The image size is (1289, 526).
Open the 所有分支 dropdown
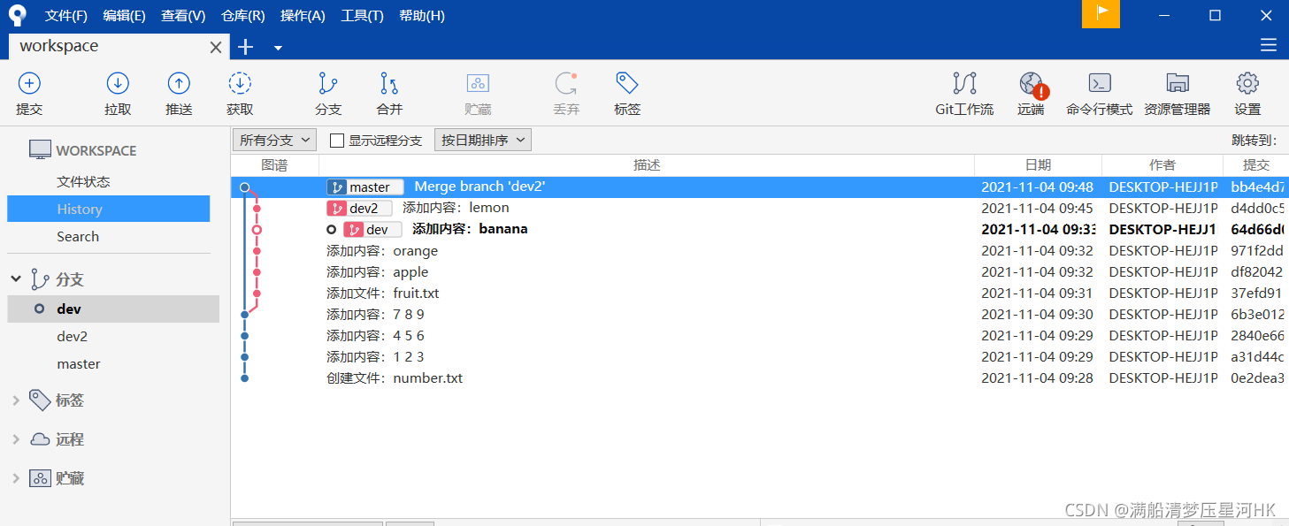[275, 140]
